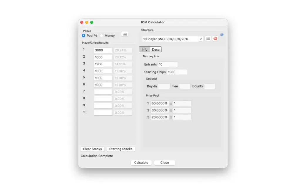Click the 14.51% result for player 3

click(123, 64)
